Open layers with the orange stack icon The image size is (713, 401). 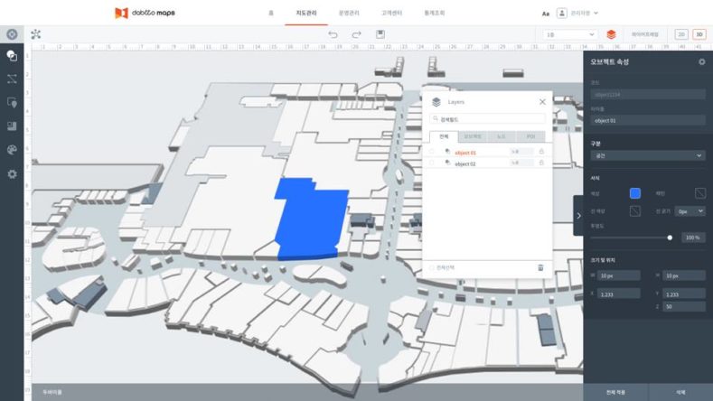tap(612, 34)
